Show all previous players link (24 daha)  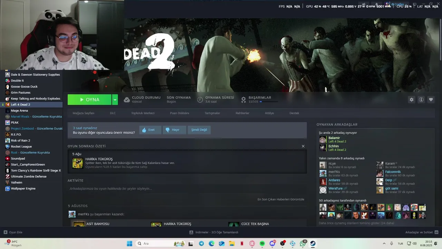coord(356,223)
